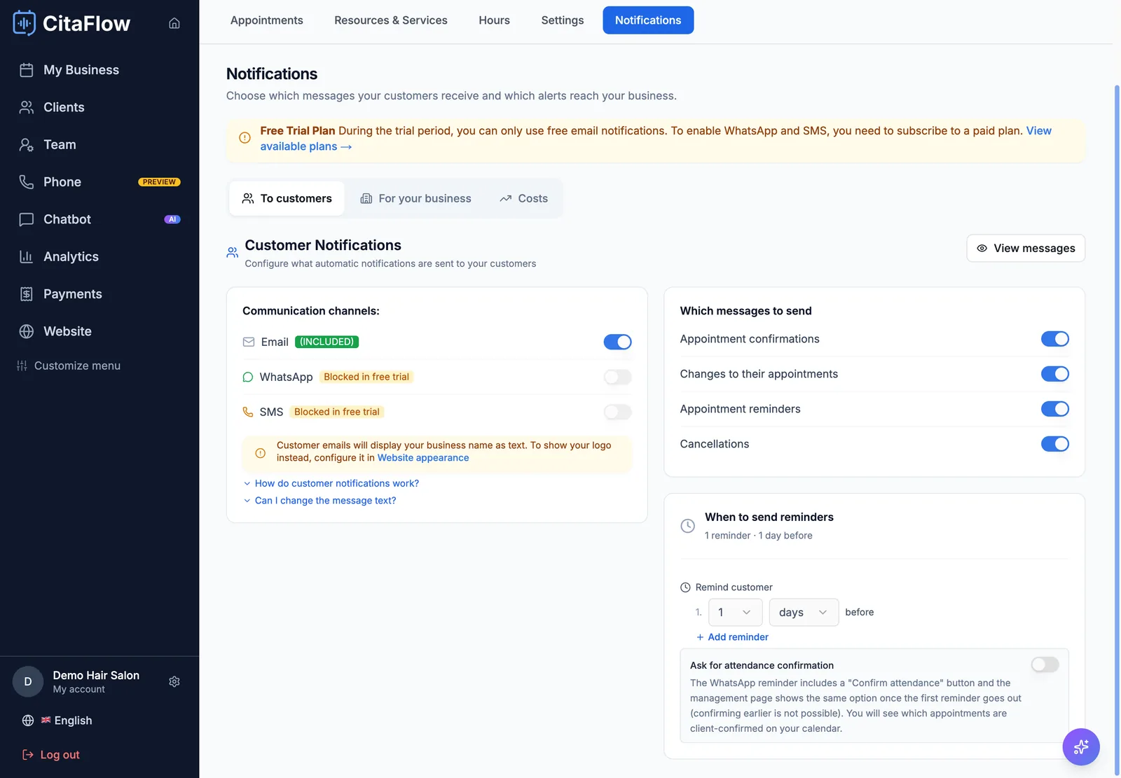1121x778 pixels.
Task: Open Analytics bar chart icon
Action: coord(27,256)
